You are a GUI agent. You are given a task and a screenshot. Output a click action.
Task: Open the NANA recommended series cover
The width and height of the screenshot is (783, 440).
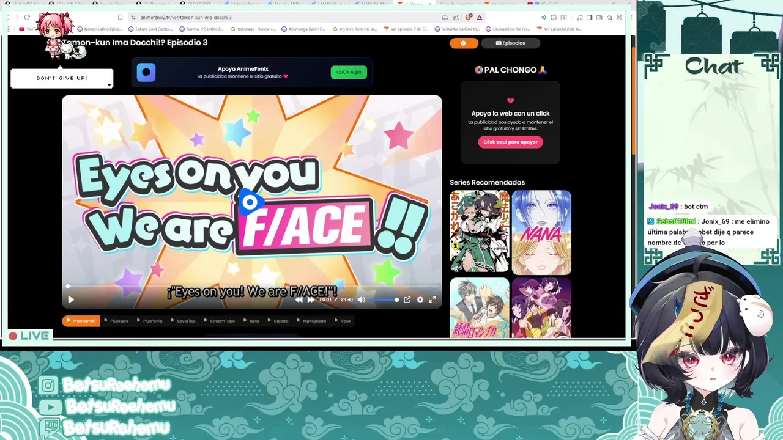pyautogui.click(x=541, y=232)
